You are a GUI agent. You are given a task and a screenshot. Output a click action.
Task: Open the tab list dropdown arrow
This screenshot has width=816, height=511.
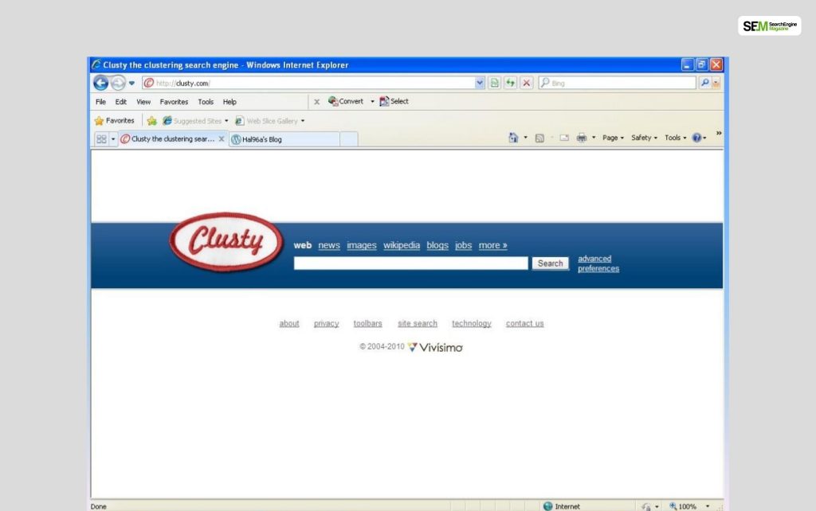coord(113,139)
